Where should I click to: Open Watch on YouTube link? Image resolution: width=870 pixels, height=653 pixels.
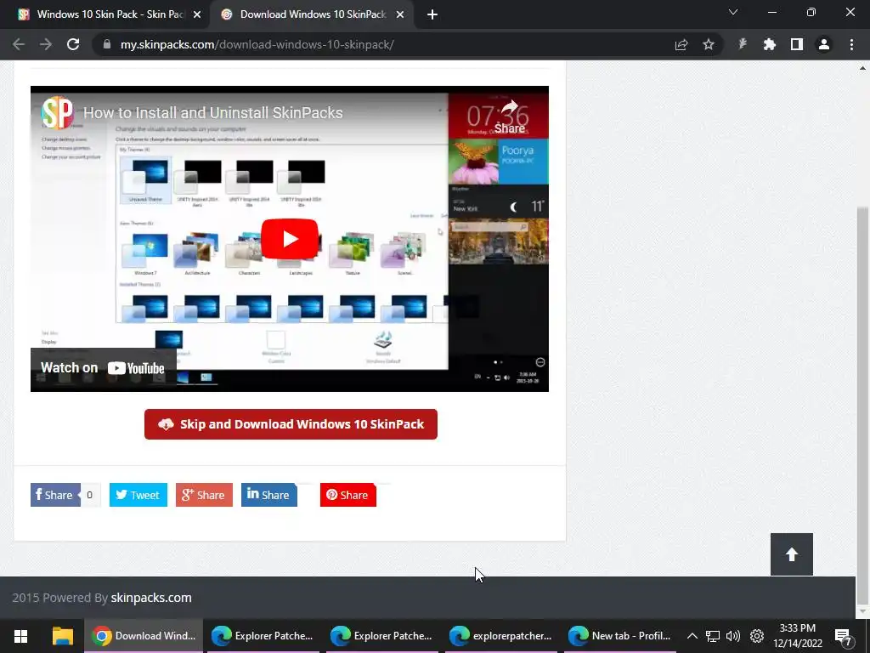(x=103, y=368)
